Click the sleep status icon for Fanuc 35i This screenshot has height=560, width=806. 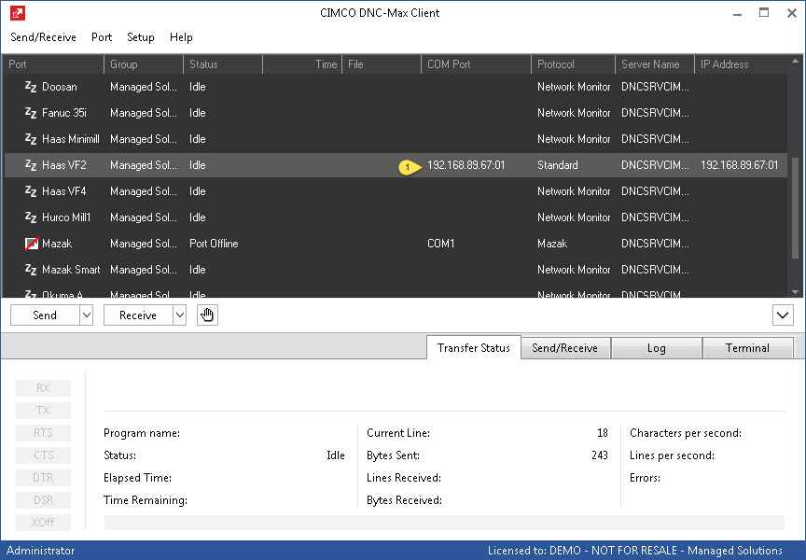click(x=31, y=113)
